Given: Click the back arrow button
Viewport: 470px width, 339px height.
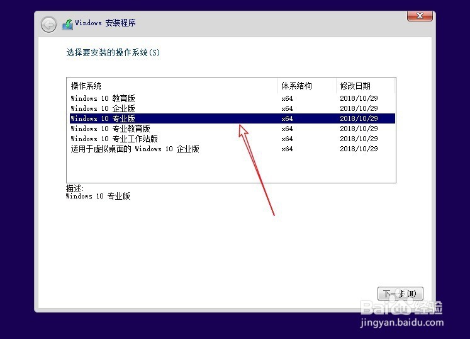Looking at the screenshot, I should pyautogui.click(x=48, y=25).
